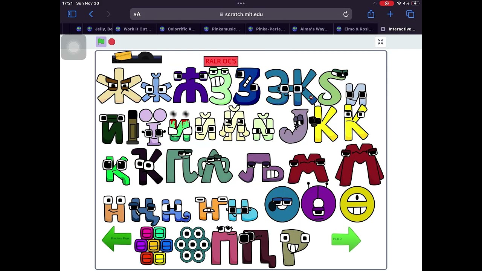Show the Safari tab overview
This screenshot has height=271, width=482.
[x=410, y=14]
